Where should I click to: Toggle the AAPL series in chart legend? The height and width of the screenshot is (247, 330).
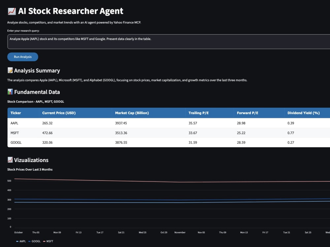(21, 241)
